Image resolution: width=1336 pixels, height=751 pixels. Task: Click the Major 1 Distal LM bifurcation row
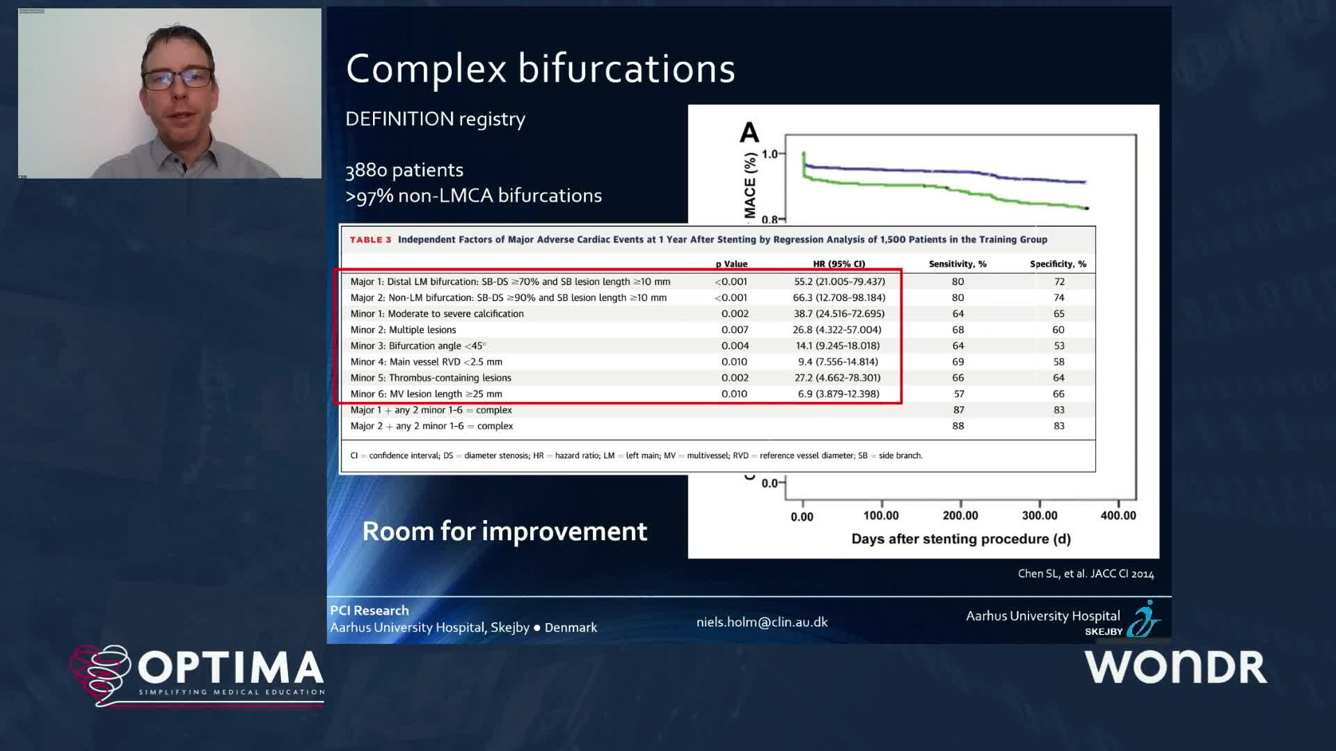[510, 282]
